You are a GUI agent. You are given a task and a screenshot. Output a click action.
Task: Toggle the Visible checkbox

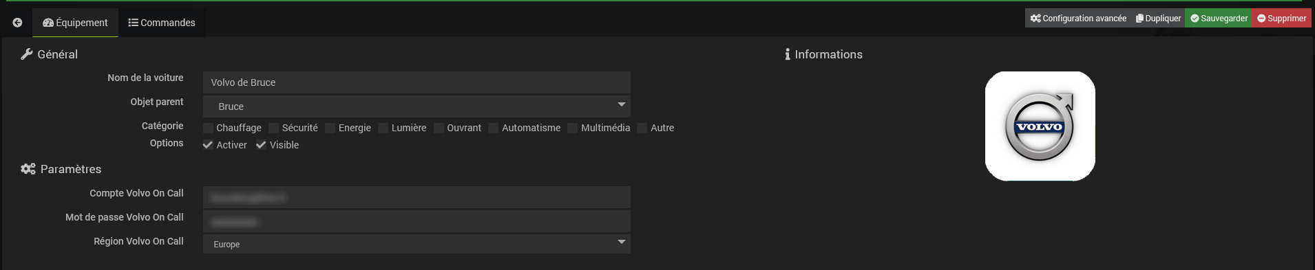[261, 145]
